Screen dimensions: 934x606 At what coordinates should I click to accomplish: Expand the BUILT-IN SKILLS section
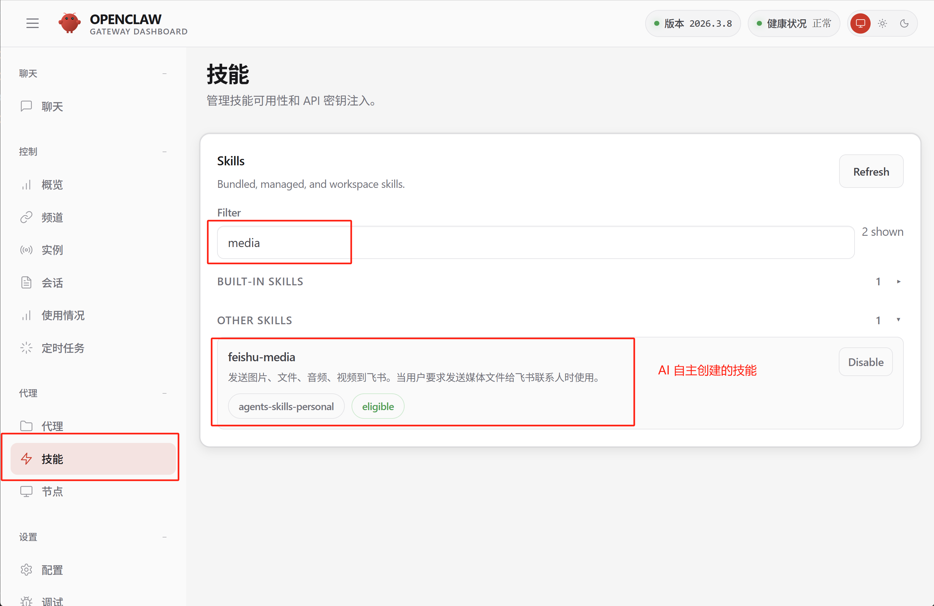click(x=898, y=281)
